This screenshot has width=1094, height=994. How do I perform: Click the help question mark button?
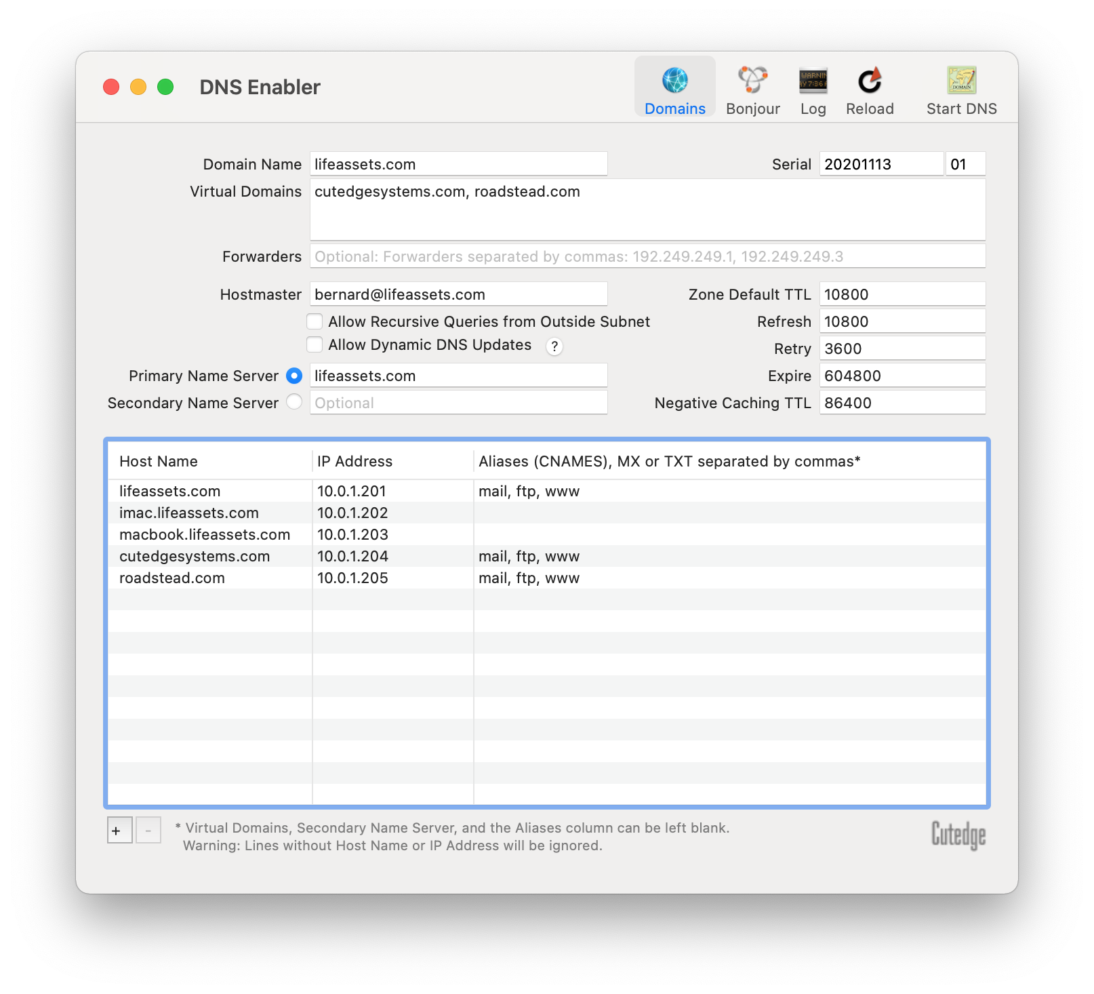tap(554, 346)
